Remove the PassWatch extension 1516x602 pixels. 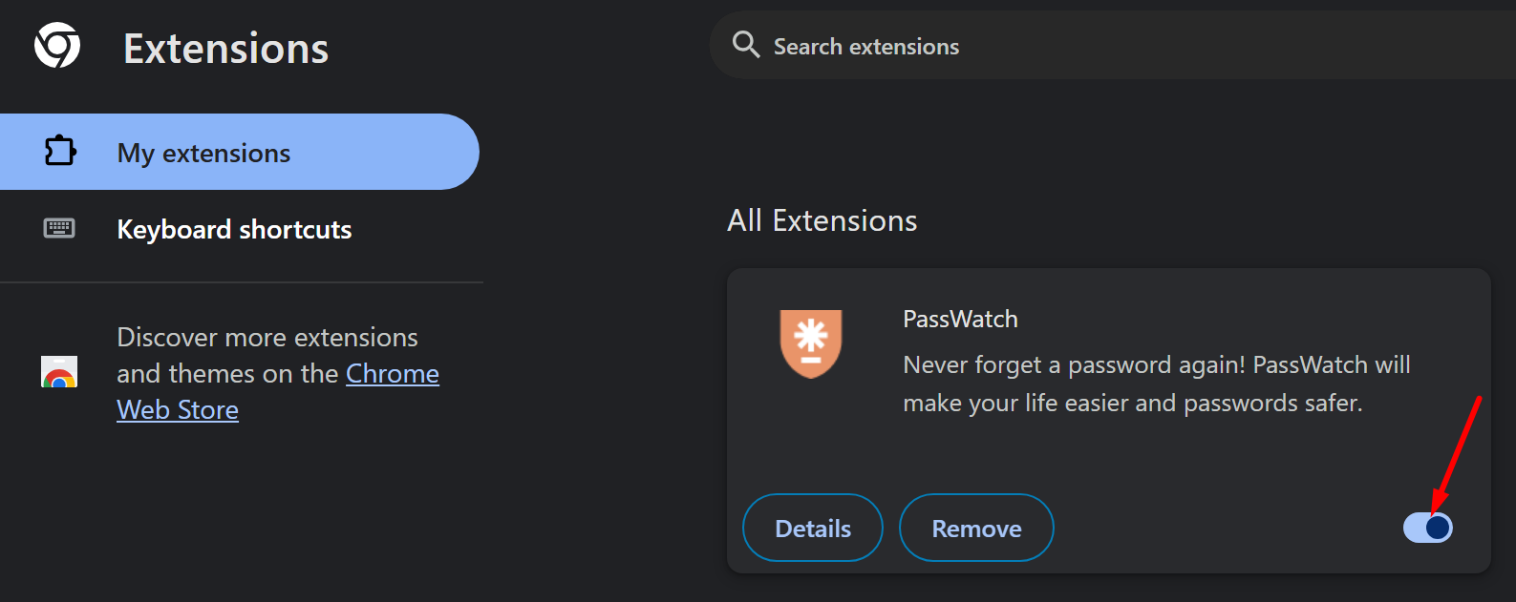tap(976, 528)
